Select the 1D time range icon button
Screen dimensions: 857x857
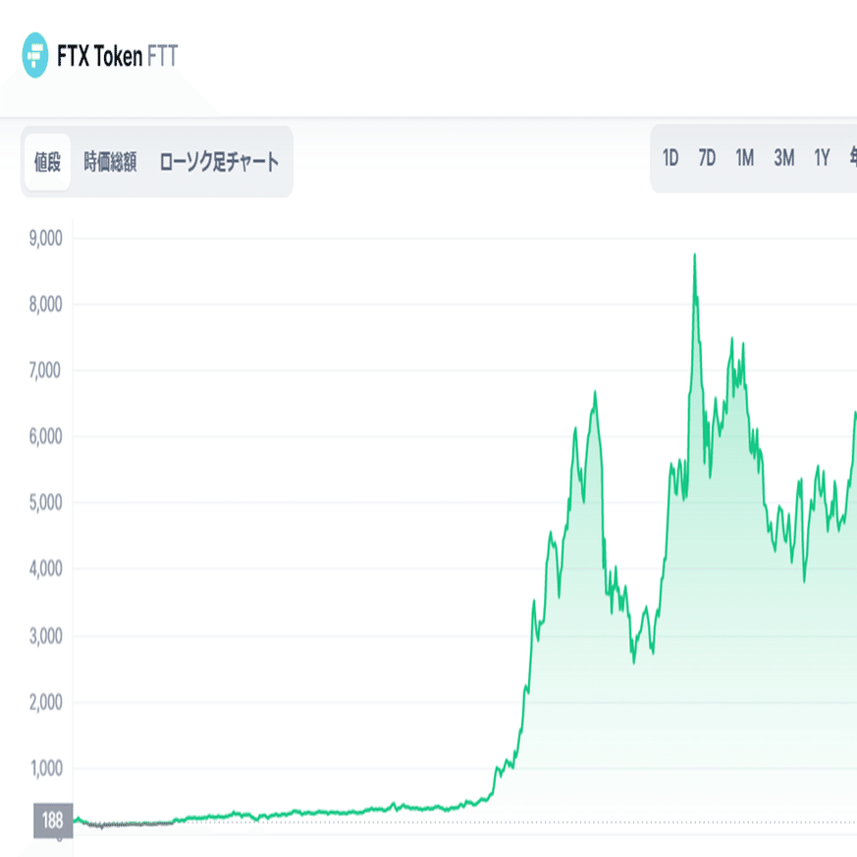[671, 157]
